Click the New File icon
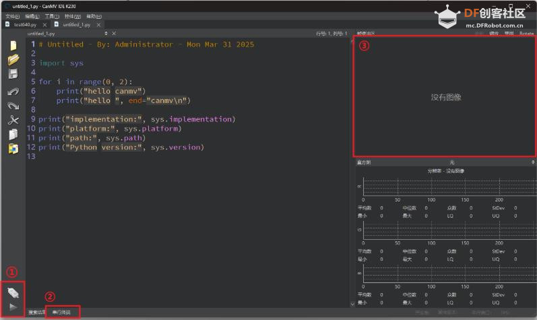The image size is (537, 320). [x=13, y=46]
